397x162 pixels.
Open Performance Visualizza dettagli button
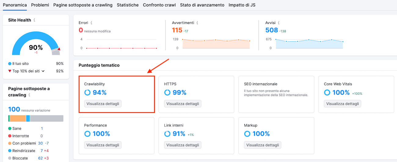(103, 145)
